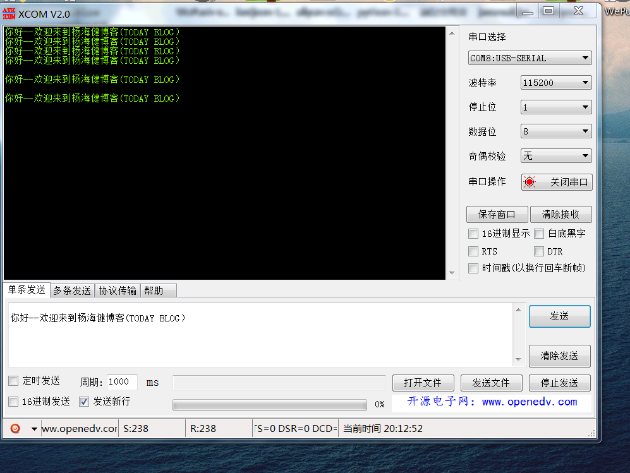
Task: Click the R:238 received counter
Action: tap(203, 429)
